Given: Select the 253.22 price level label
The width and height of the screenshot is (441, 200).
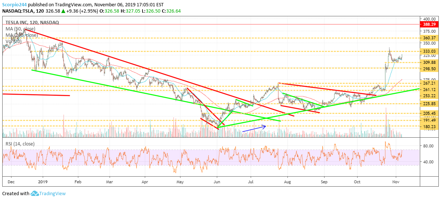Looking at the screenshot, I should tap(429, 96).
